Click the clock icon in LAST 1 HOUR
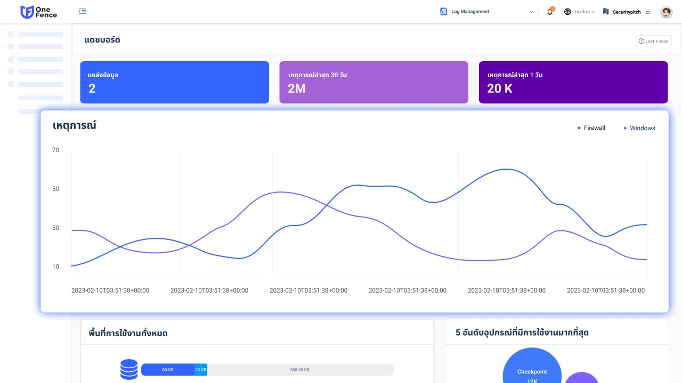Viewport: 682px width, 383px height. [x=642, y=41]
